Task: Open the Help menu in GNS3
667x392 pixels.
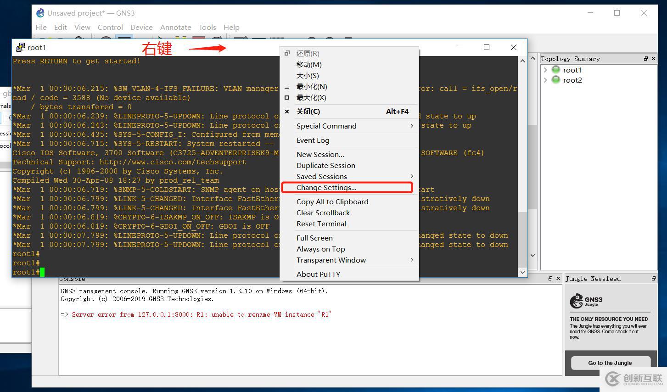Action: (231, 27)
